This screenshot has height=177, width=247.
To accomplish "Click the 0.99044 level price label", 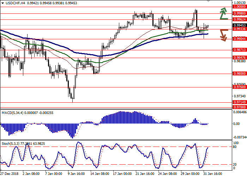I will [240, 39].
